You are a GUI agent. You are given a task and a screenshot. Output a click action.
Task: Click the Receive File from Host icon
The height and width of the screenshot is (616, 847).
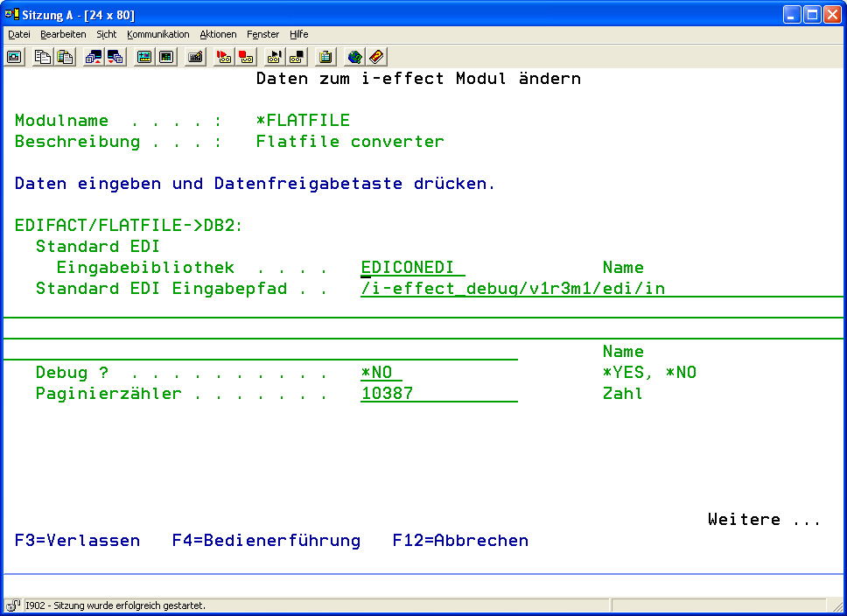[115, 57]
